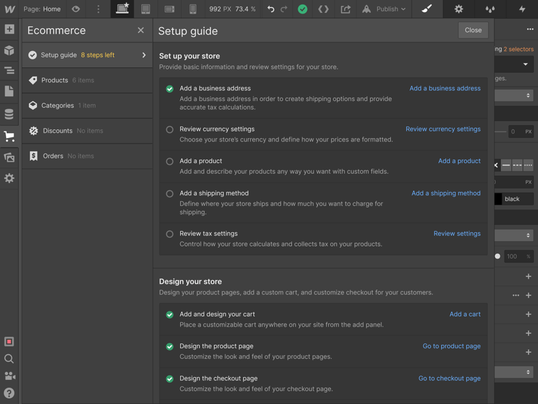Follow the Go to checkout page link
The width and height of the screenshot is (538, 404).
click(x=449, y=378)
